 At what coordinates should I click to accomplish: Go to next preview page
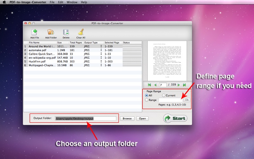pos(179,85)
